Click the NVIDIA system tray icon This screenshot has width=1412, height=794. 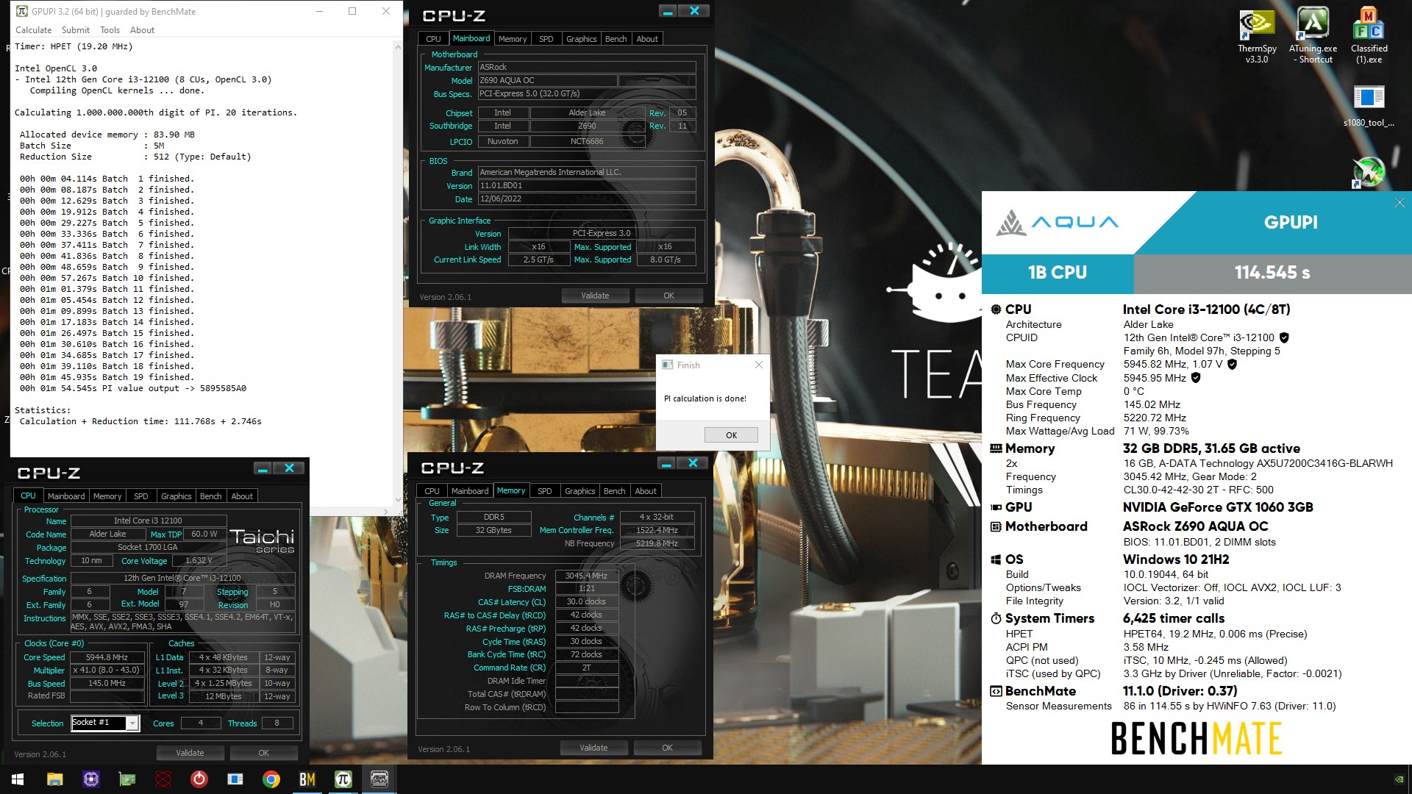tap(1399, 779)
